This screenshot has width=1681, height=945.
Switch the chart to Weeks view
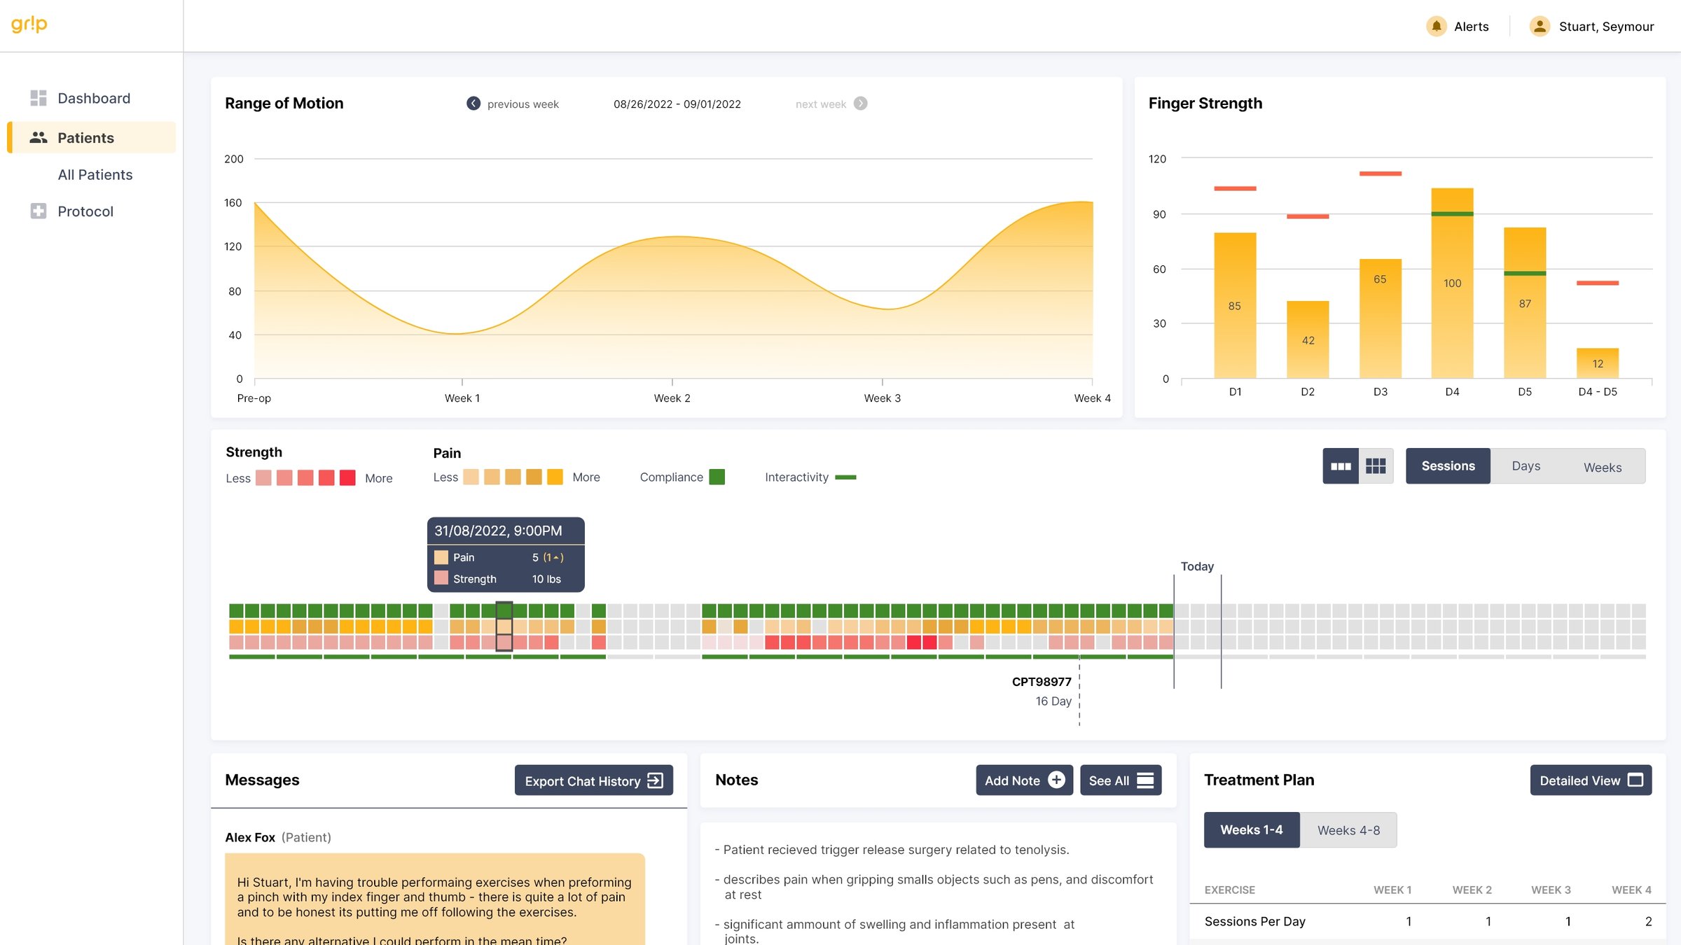tap(1603, 466)
